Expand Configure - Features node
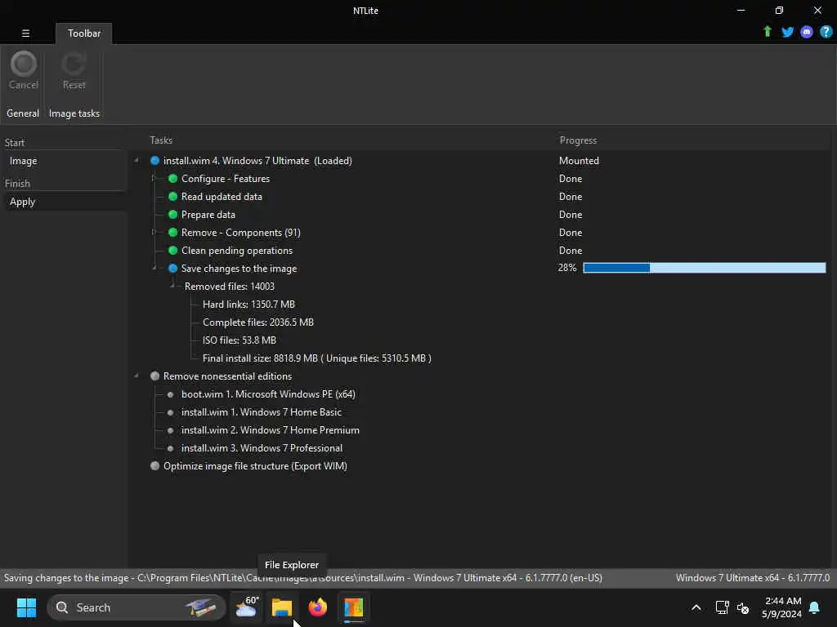The width and height of the screenshot is (837, 627). [154, 178]
